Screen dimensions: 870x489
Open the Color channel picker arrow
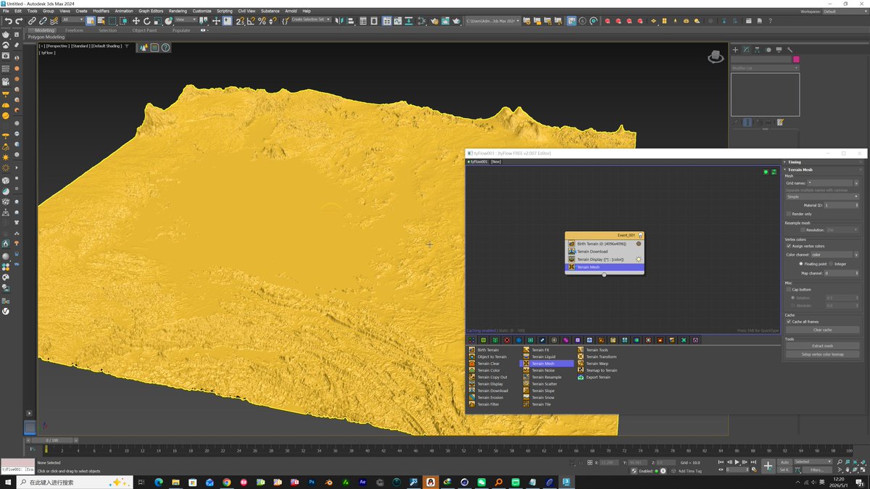[x=856, y=255]
